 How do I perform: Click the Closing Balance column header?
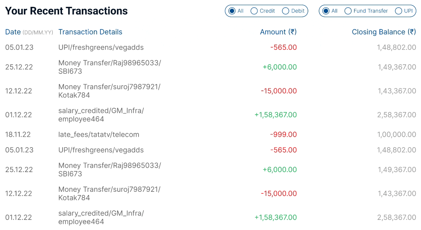coord(384,32)
